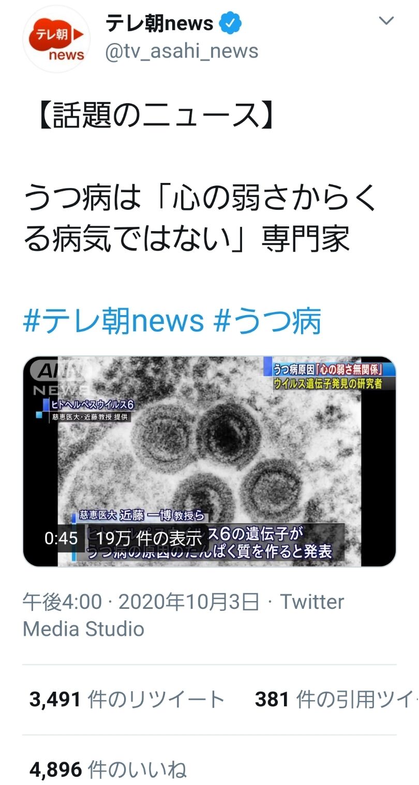
Task: Play the herpesvirus news video
Action: tap(209, 462)
